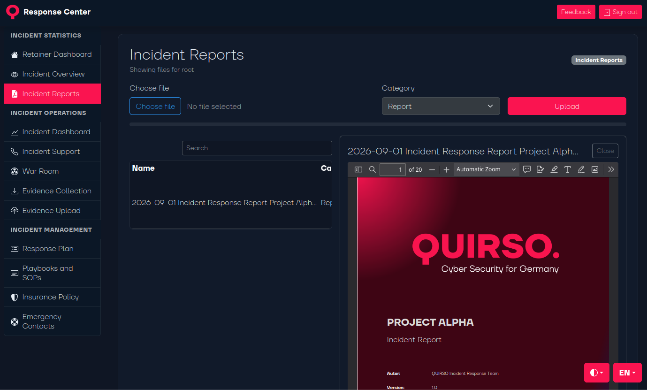This screenshot has width=647, height=390.
Task: Click the Choose file button
Action: (155, 106)
